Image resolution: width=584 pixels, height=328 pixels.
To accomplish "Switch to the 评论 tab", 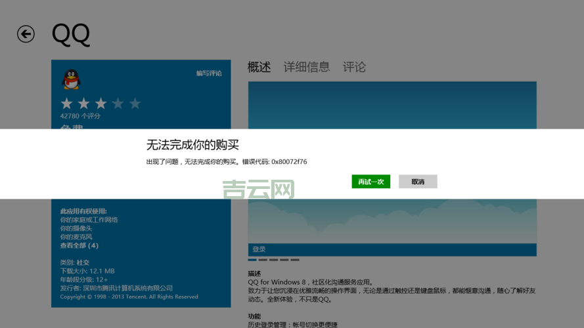I will (x=354, y=68).
